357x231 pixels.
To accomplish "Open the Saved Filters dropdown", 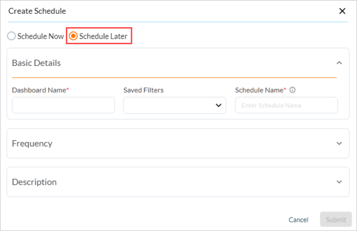I will pyautogui.click(x=174, y=105).
